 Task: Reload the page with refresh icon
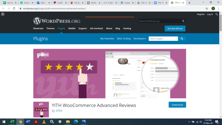pos(14,8)
